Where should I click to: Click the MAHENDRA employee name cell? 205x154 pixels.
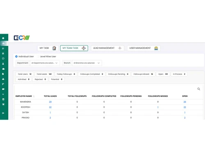pos(25,102)
